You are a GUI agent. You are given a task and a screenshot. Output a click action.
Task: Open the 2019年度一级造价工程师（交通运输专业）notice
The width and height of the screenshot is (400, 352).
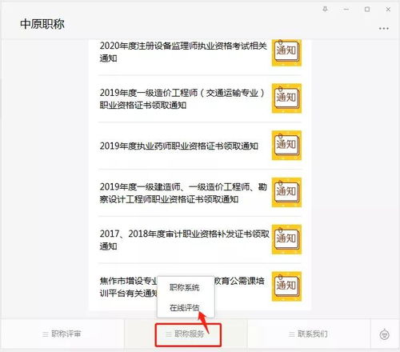[182, 99]
